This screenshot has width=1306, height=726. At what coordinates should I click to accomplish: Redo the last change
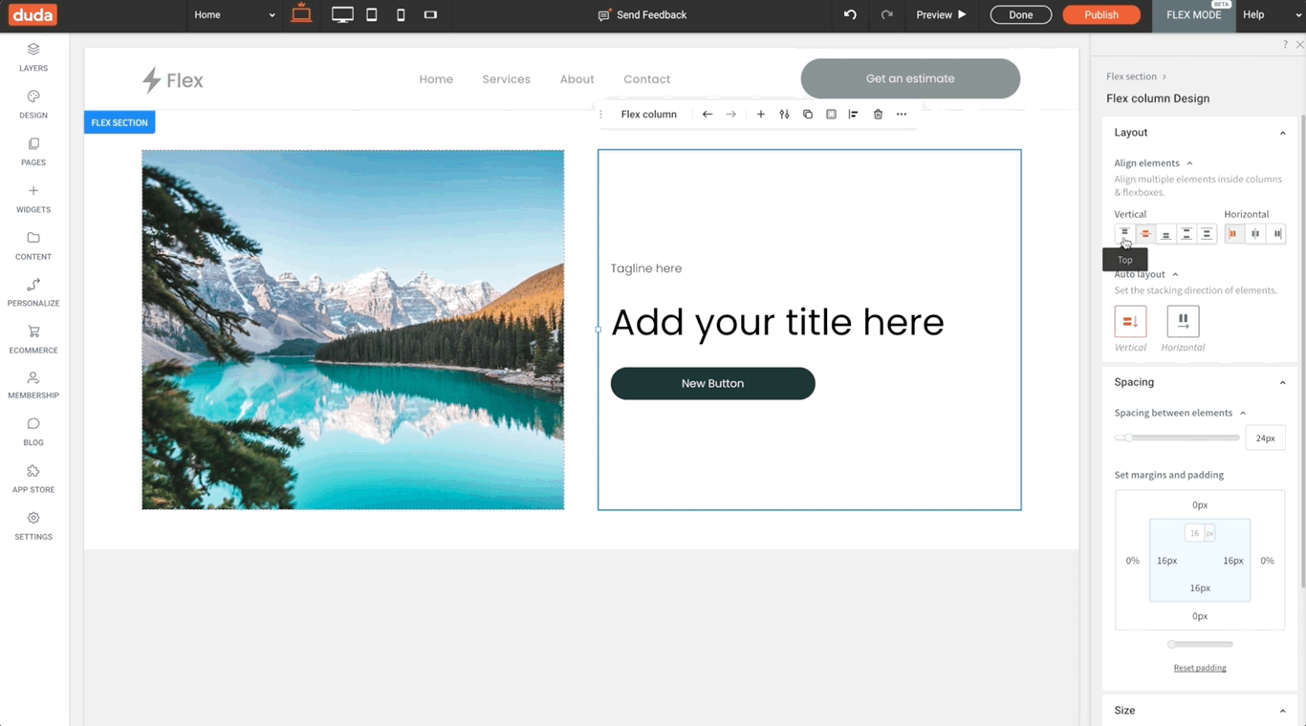(x=886, y=14)
